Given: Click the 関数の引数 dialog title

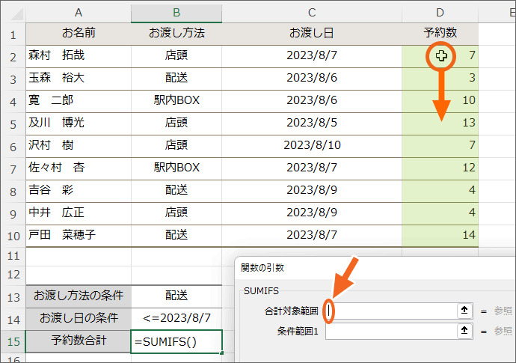Looking at the screenshot, I should pyautogui.click(x=262, y=267).
